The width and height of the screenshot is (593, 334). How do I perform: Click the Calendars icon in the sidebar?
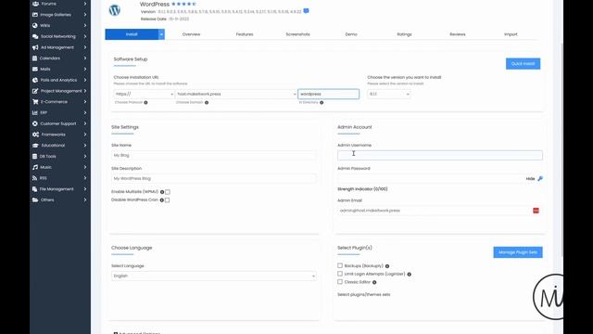coord(35,58)
